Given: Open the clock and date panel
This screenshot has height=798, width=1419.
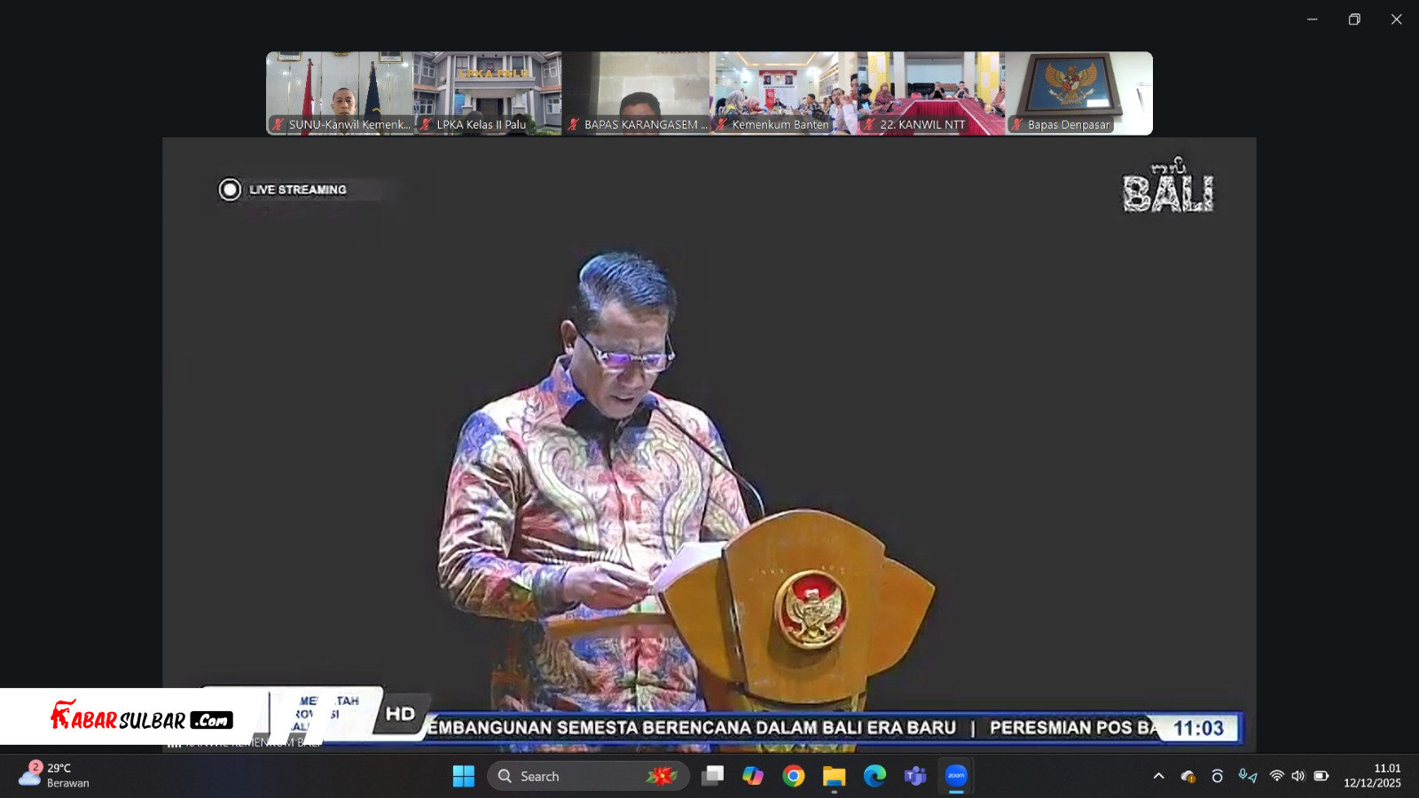Looking at the screenshot, I should tap(1372, 776).
